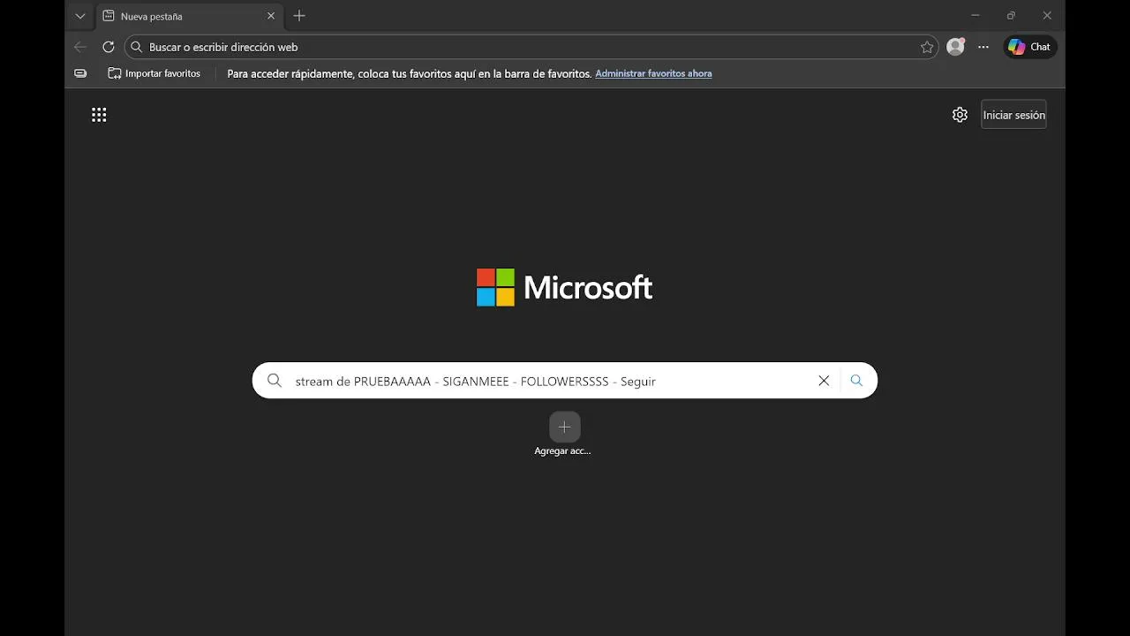Open a new tab with plus icon

pyautogui.click(x=299, y=16)
